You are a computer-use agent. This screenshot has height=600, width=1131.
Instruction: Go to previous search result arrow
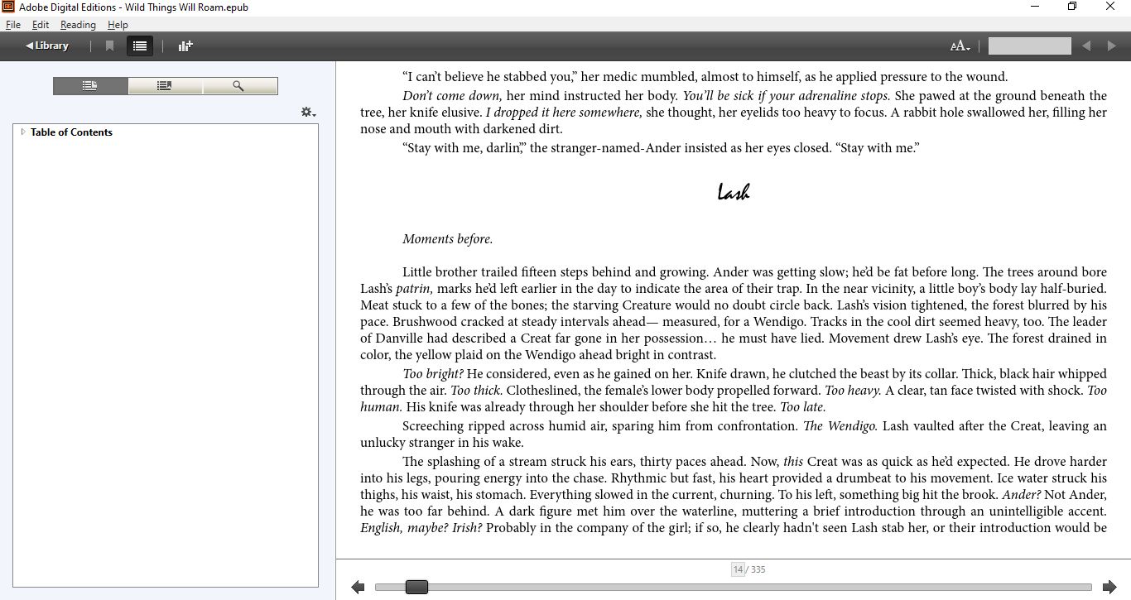click(1086, 46)
